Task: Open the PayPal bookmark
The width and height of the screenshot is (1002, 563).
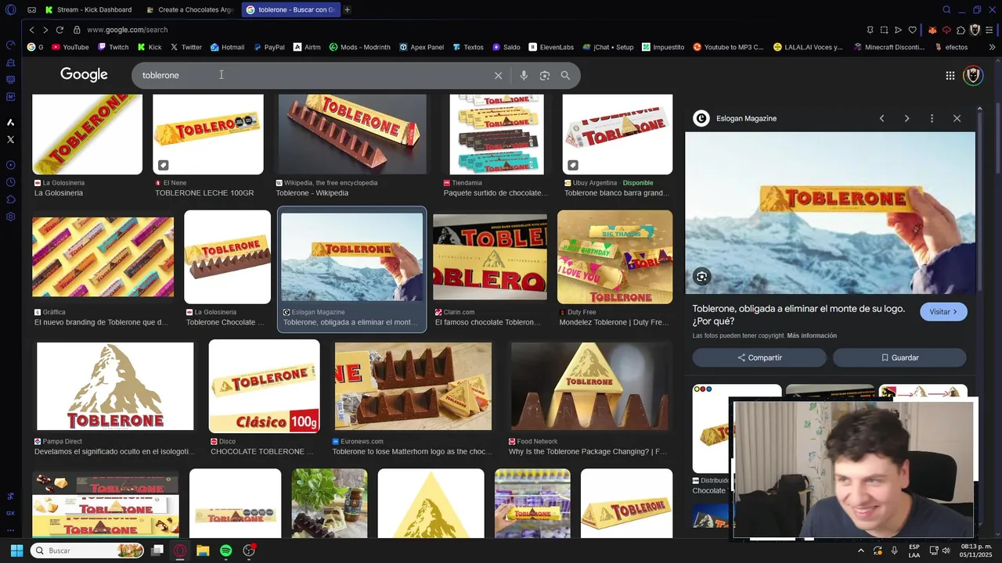Action: coord(269,47)
